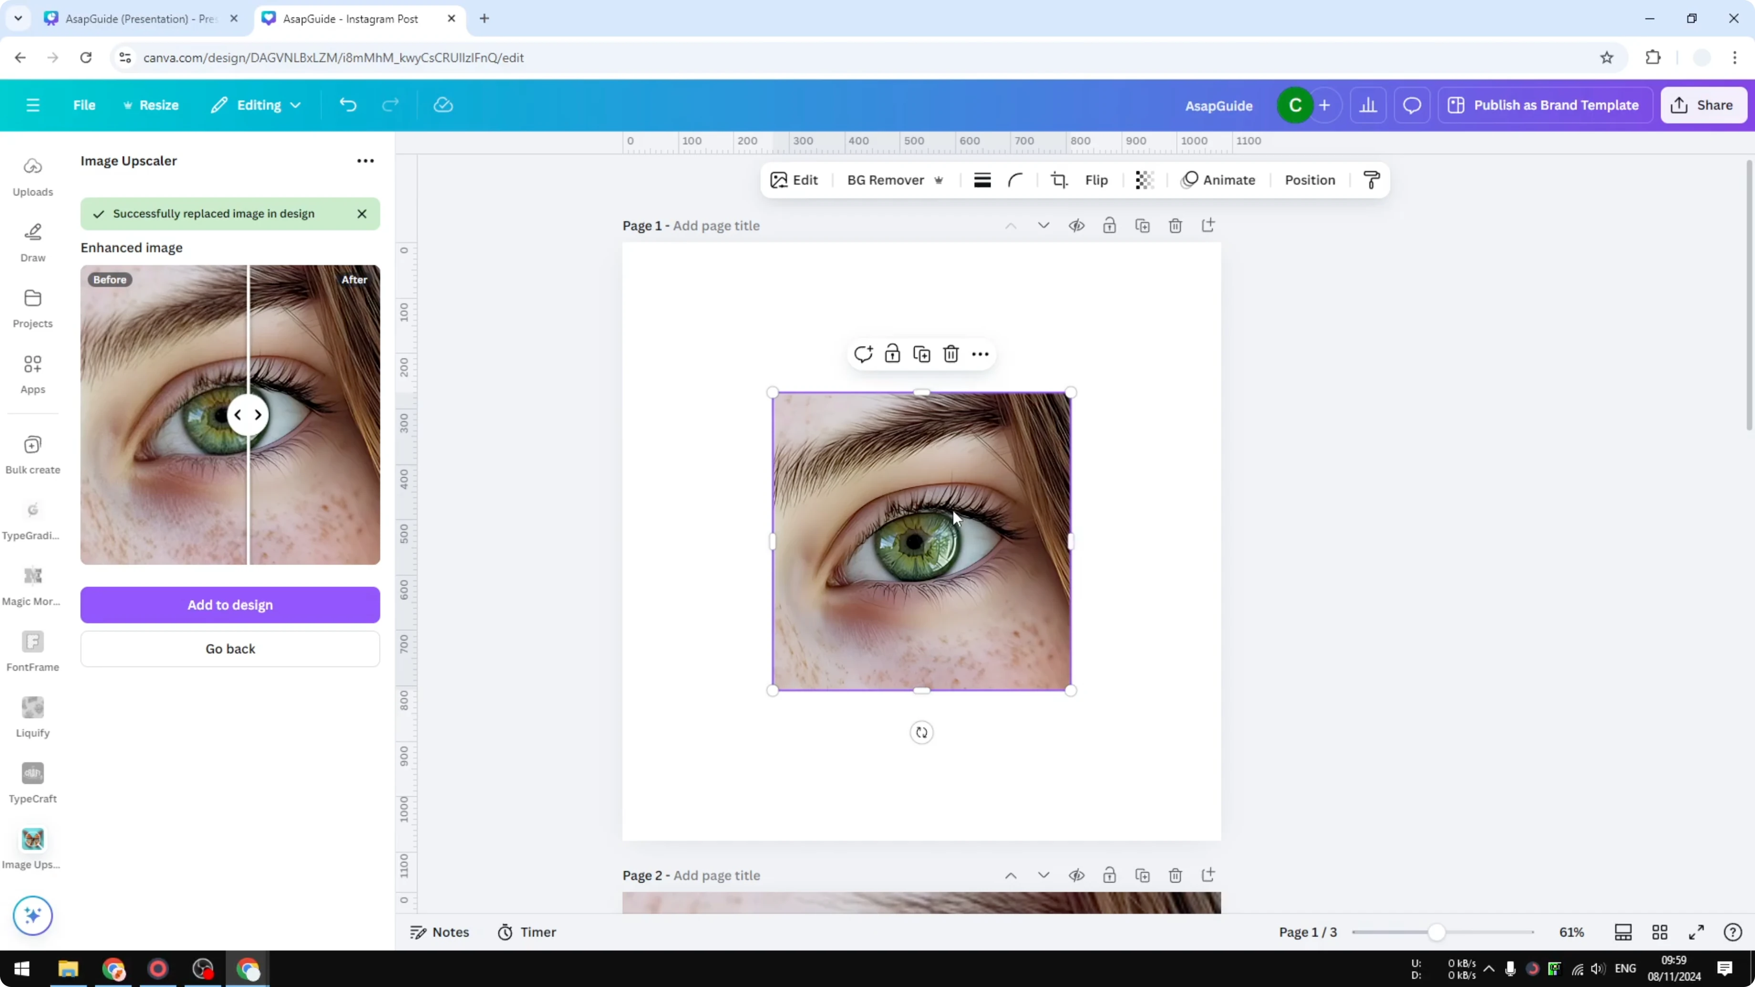Click Publish as Brand Template
Screen dimensions: 1755x987
point(1545,105)
